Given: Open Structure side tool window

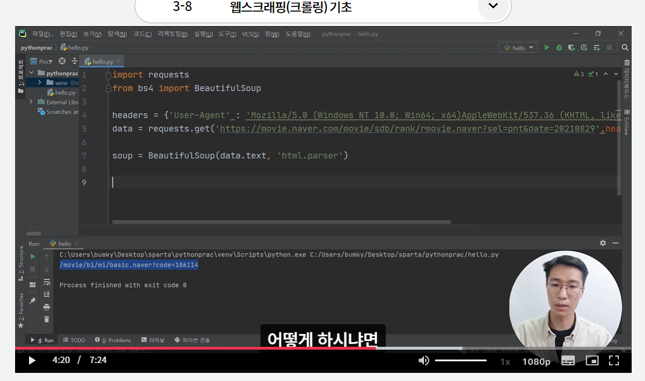Looking at the screenshot, I should pyautogui.click(x=21, y=263).
